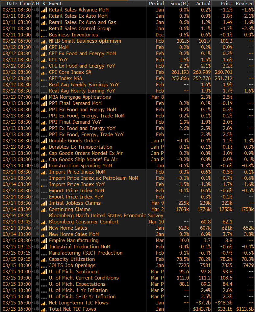Image resolution: width=255 pixels, height=312 pixels.
Task: Open the Industrial Production MoM event
Action: tap(79, 247)
